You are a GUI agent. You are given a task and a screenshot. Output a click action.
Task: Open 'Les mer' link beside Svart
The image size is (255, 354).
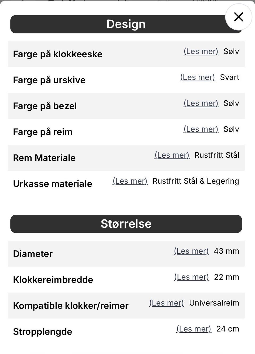pos(197,77)
